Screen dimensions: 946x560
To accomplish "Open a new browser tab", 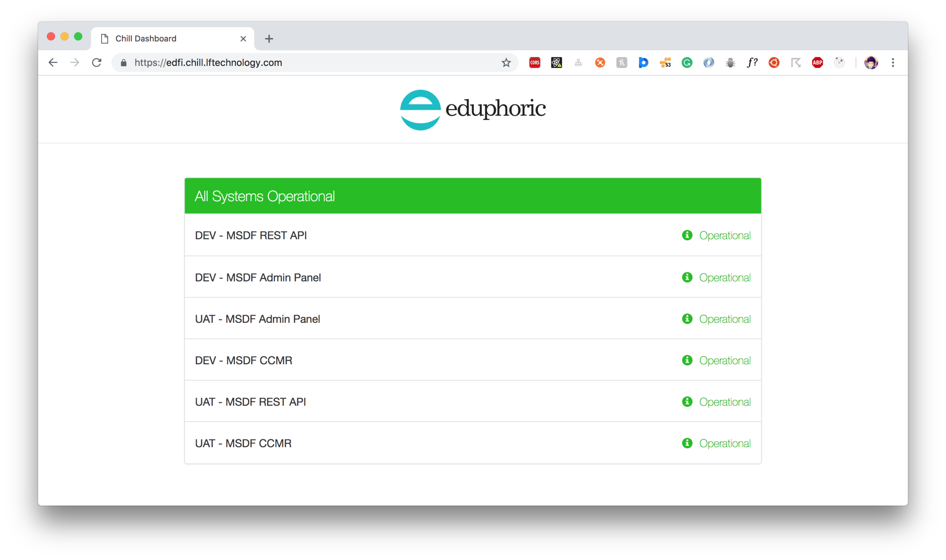I will (269, 39).
